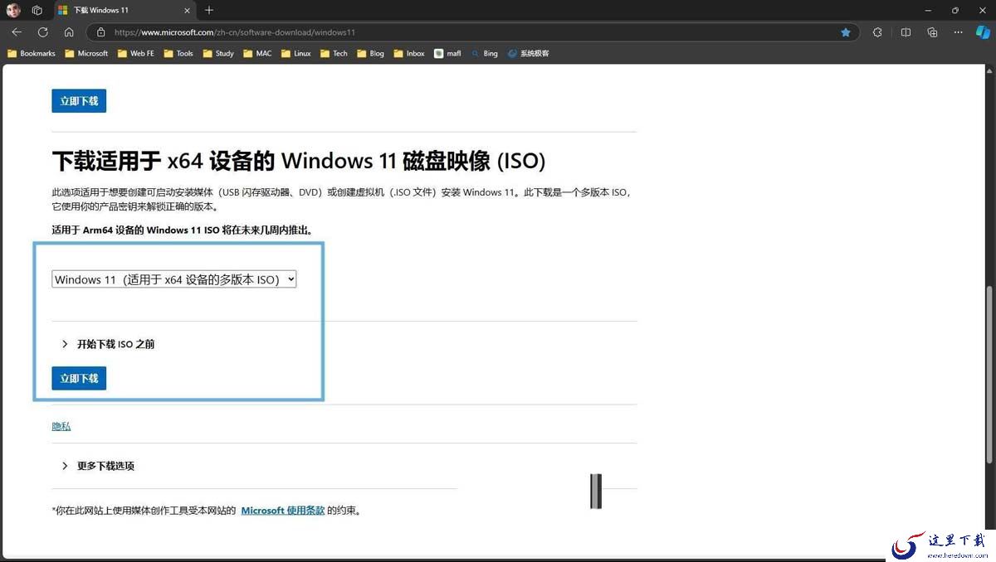Open the Tools favorites folder
This screenshot has width=996, height=562.
[178, 53]
